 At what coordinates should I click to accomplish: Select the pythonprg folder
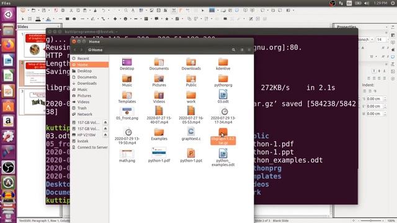point(223,81)
